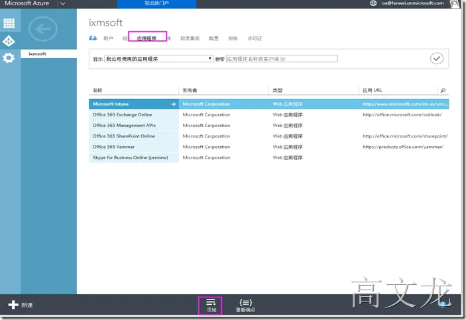Viewport: 466px width, 320px height.
Task: Open the oa@fanwei.onmicrosoft.com account menu
Action: (413, 3)
